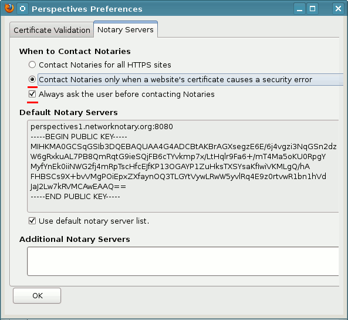
Task: Click the OK button
Action: coord(37,295)
